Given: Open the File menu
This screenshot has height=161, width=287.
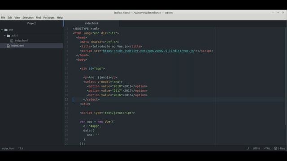Looking at the screenshot, I should [x=3, y=17].
